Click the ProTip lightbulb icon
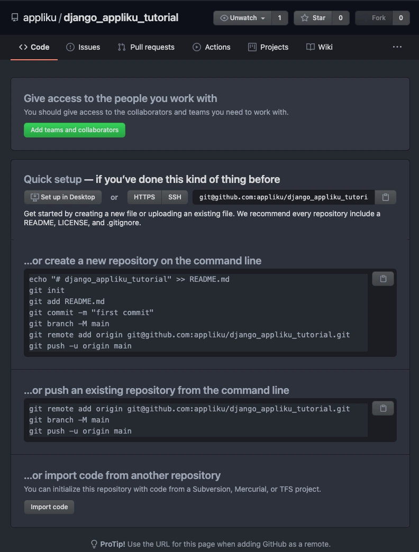Image resolution: width=419 pixels, height=552 pixels. coord(94,544)
